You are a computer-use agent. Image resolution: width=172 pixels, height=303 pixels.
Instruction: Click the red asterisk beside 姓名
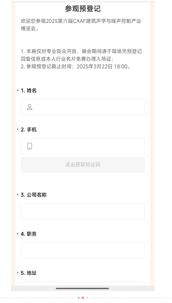point(17,90)
